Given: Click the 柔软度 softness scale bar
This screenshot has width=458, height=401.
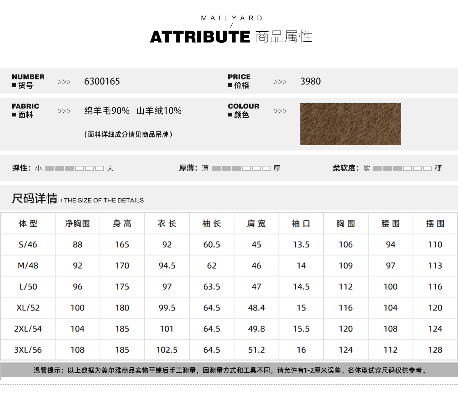Looking at the screenshot, I should (402, 168).
